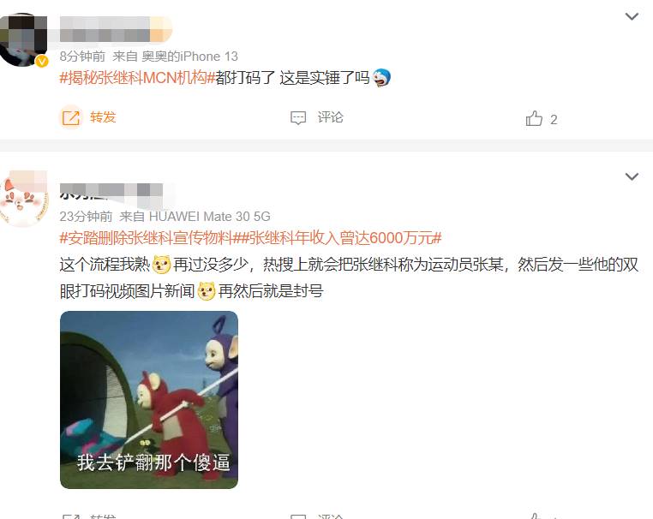The height and width of the screenshot is (519, 653).
Task: Click the 转发 text label on first post
Action: [x=103, y=117]
